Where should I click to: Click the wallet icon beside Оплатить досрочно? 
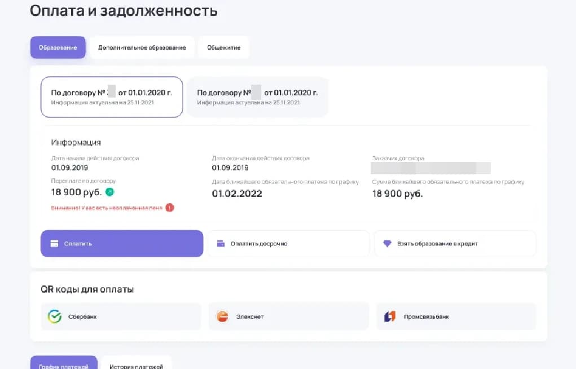click(221, 244)
